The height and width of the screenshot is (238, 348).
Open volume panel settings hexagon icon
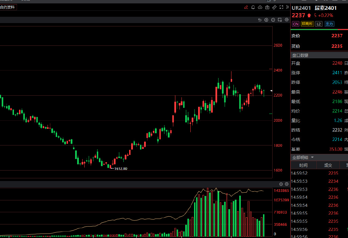[286, 184]
